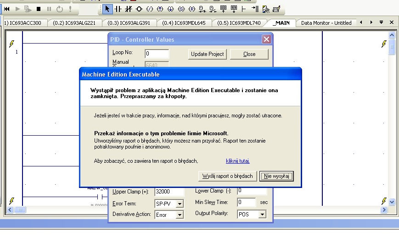
Task: Click the bottom-right lightning bolt icon in editor
Action: point(384,201)
